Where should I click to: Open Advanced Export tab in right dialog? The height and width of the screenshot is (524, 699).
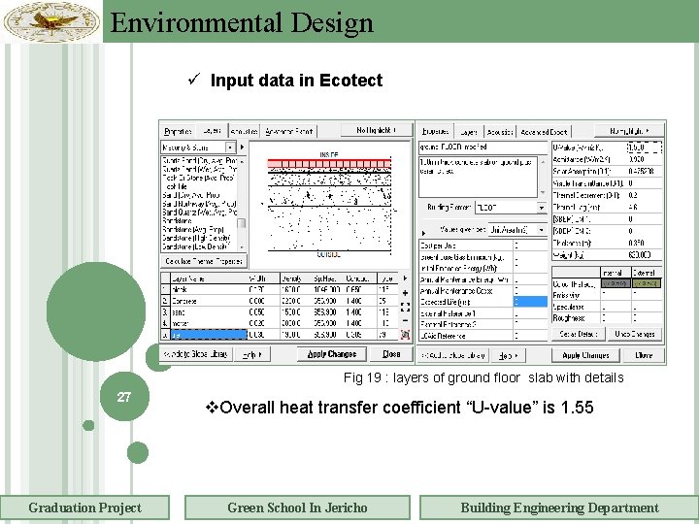544,132
